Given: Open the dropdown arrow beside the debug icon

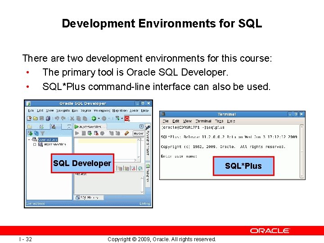Looking at the screenshot, I should click(122, 119).
